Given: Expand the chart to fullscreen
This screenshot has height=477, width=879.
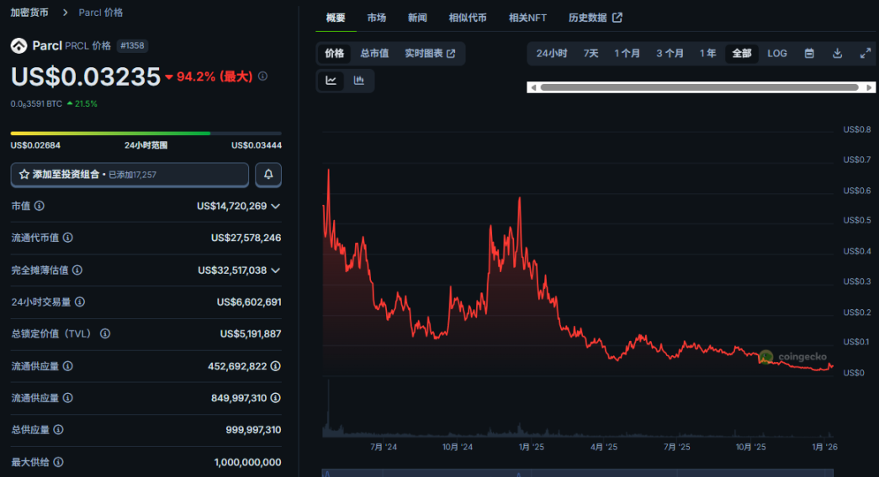Looking at the screenshot, I should (x=865, y=53).
